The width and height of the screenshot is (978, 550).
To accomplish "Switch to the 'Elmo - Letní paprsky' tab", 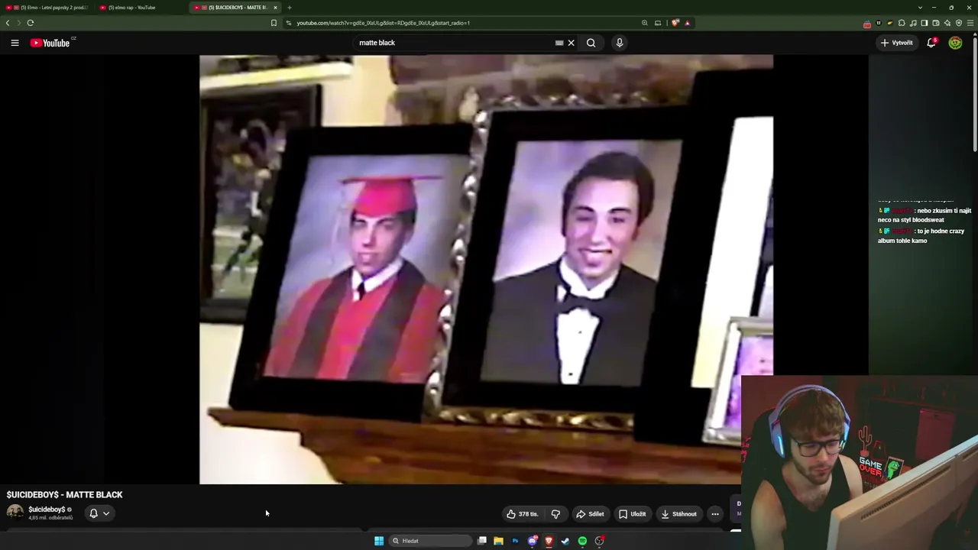I will pyautogui.click(x=47, y=8).
